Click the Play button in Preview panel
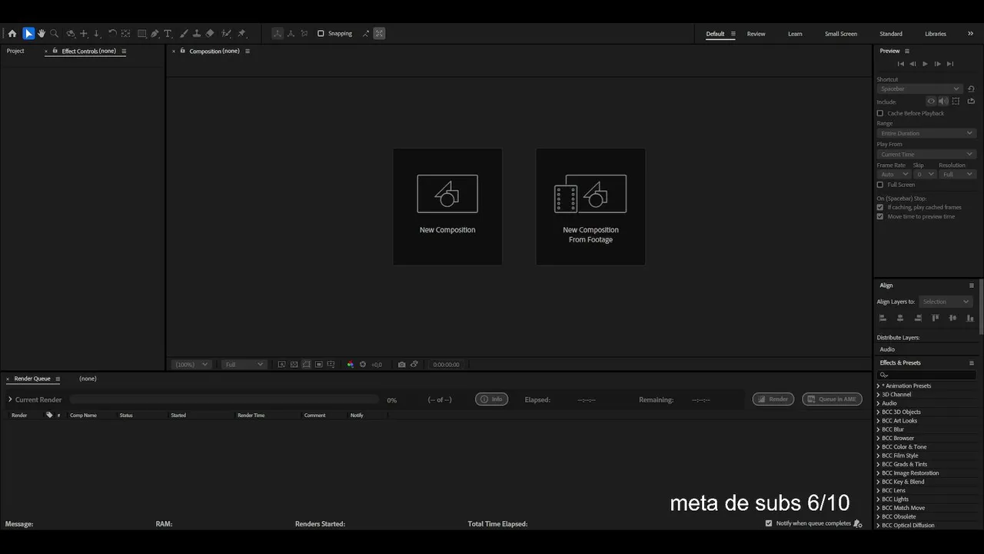Screen dimensions: 984x554 tap(925, 64)
